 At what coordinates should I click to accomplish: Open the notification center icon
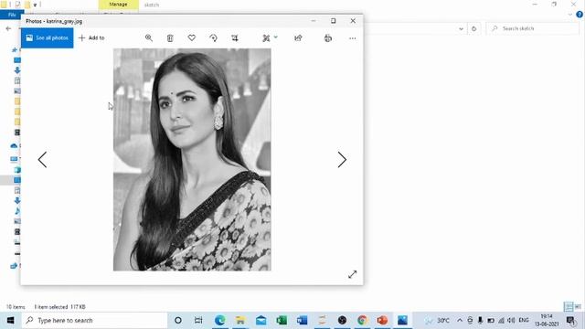pyautogui.click(x=570, y=320)
